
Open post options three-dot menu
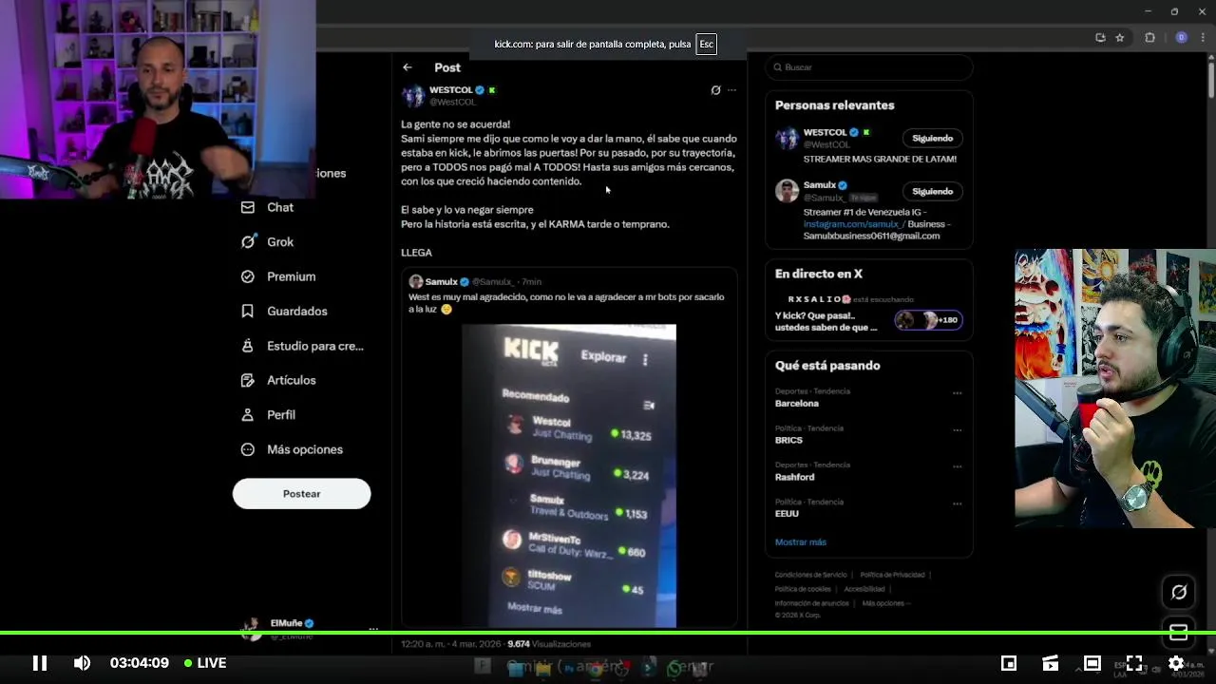[x=731, y=90]
